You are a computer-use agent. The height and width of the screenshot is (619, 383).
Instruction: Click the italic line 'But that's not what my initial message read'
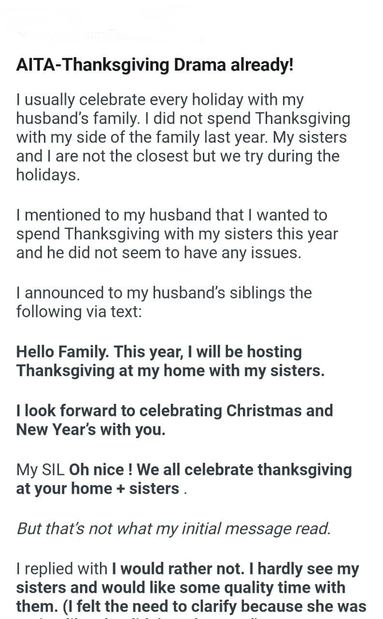(173, 529)
